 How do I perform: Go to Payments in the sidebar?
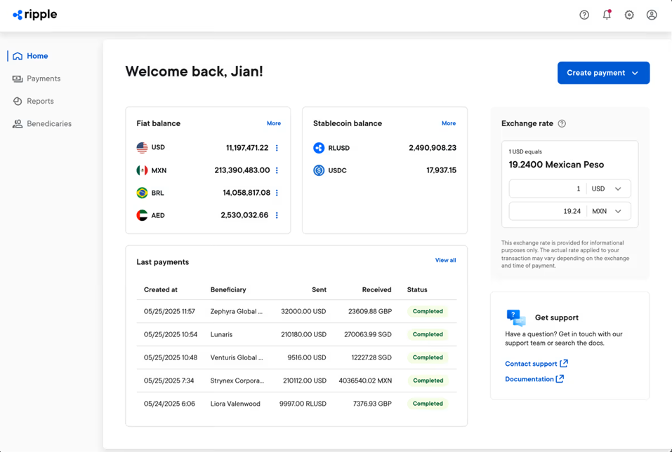pos(42,78)
